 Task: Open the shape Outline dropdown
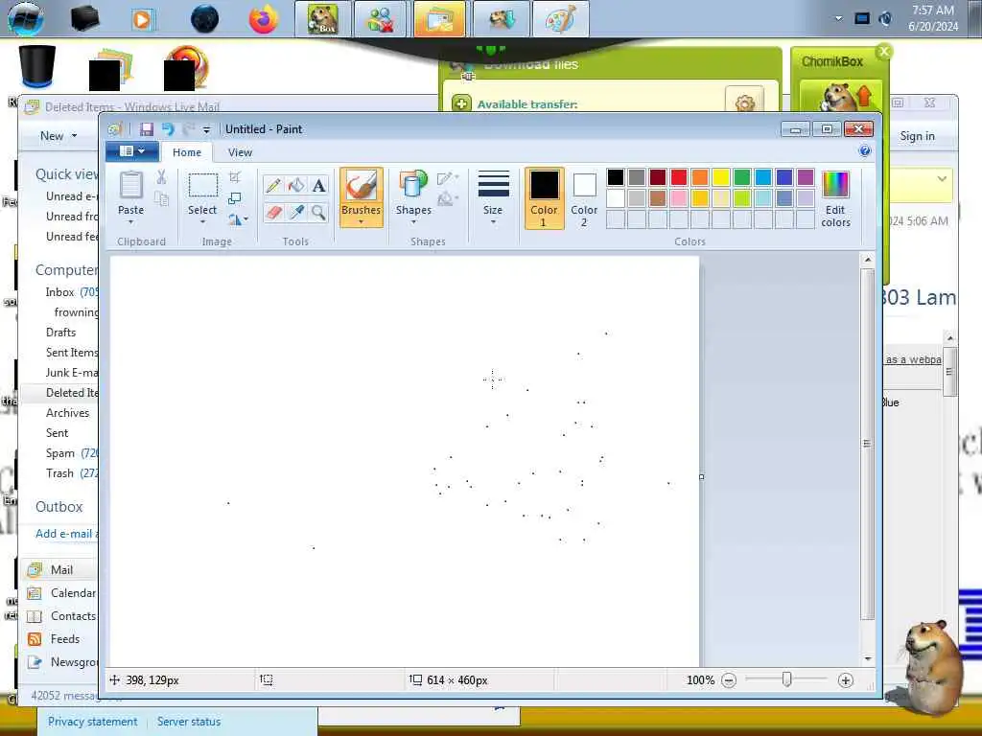447,178
